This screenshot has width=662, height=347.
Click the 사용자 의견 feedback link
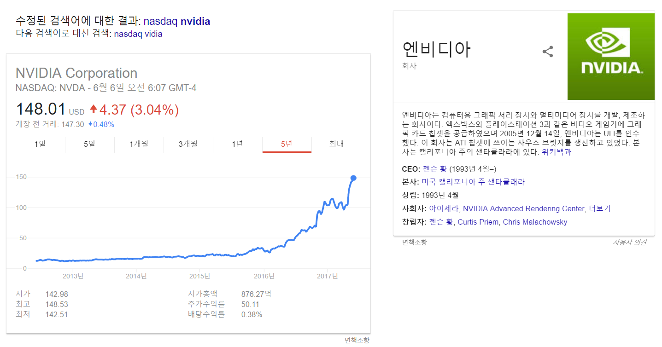tap(629, 242)
